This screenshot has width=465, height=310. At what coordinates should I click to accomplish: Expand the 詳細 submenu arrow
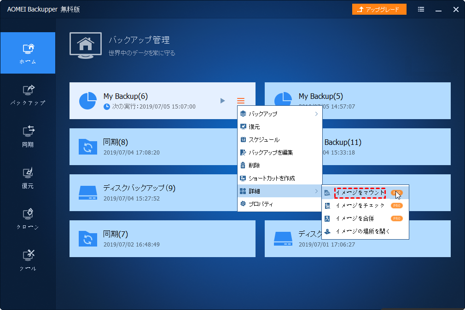[x=316, y=191]
